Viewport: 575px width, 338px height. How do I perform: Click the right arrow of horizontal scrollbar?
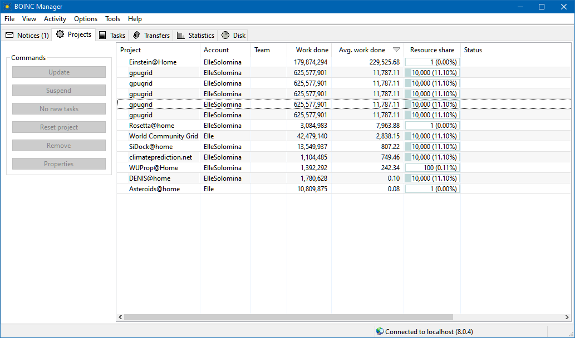pyautogui.click(x=567, y=317)
